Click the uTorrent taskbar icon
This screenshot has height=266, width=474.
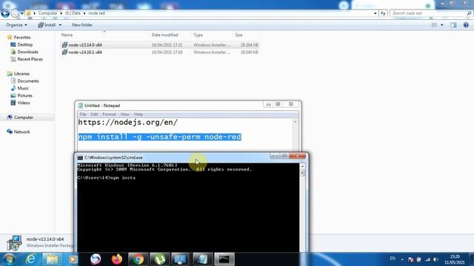coord(160,259)
